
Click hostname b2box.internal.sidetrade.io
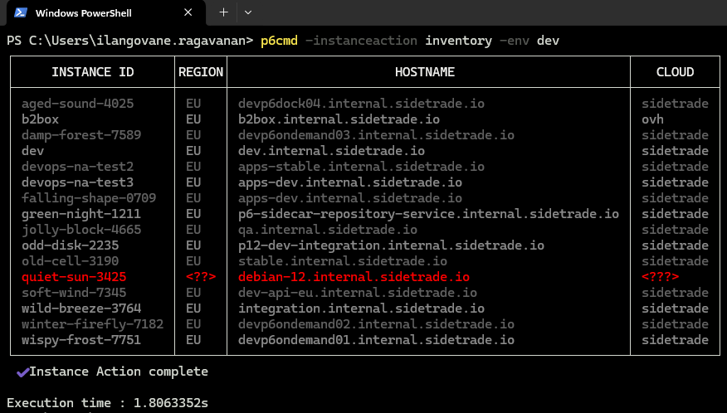click(339, 119)
